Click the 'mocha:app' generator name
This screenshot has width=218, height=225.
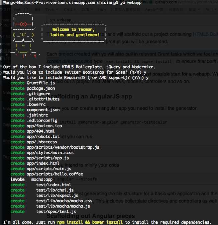(42, 179)
